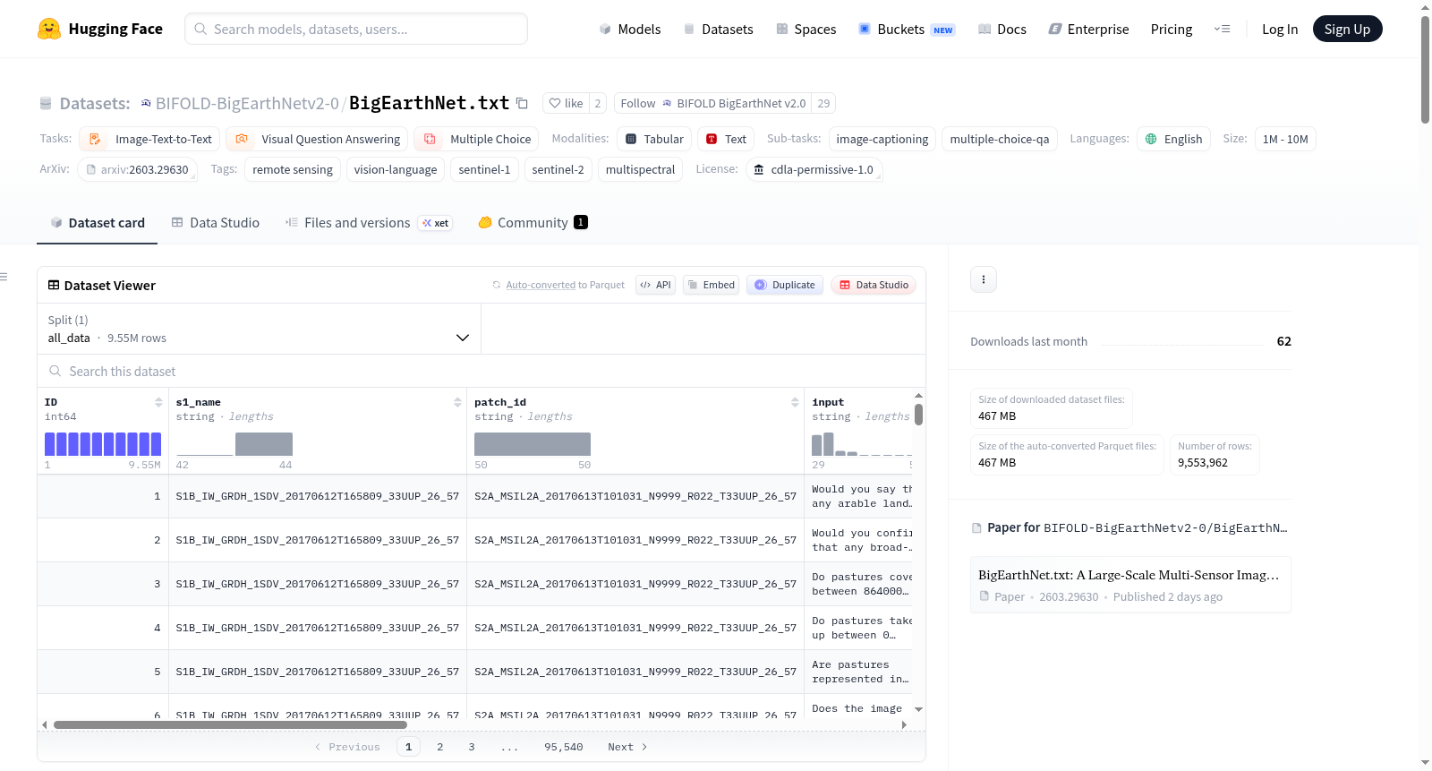Go to page 2
Viewport: 1432px width, 771px height.
[x=439, y=747]
